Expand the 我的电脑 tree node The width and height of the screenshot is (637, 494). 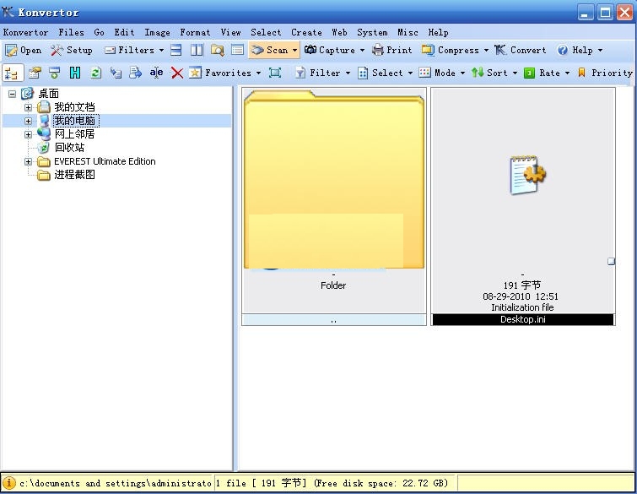(28, 121)
